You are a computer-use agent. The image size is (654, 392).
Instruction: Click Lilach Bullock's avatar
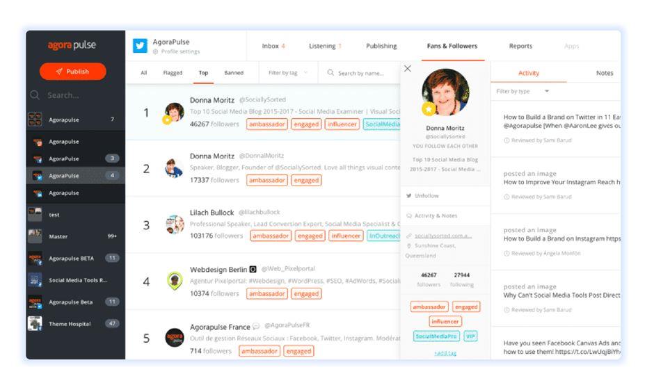point(175,225)
